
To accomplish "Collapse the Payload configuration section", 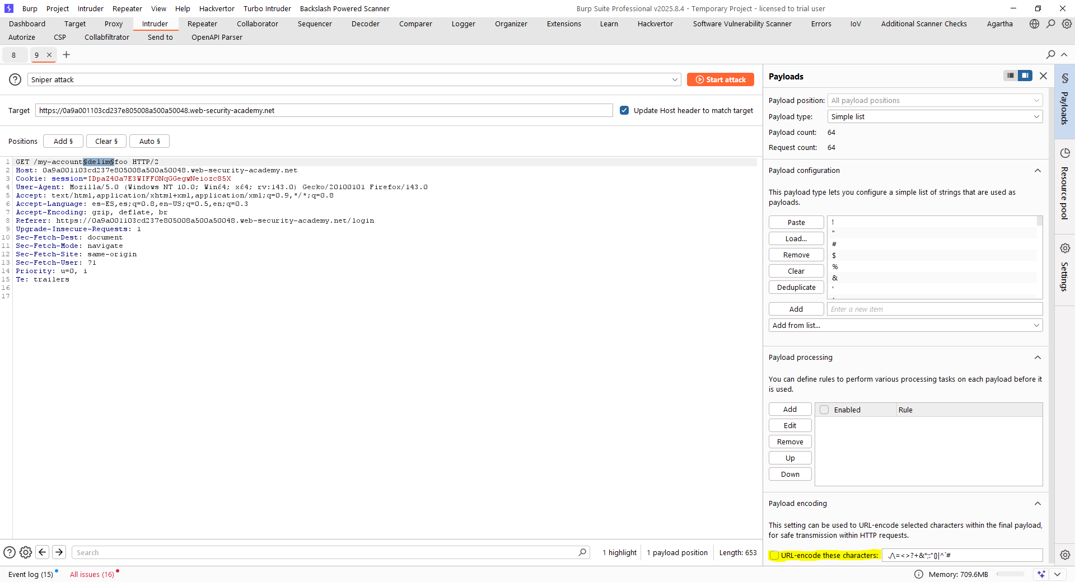I will tap(1037, 171).
